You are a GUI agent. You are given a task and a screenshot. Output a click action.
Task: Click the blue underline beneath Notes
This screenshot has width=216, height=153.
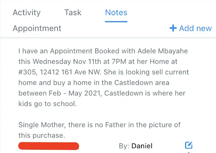point(116,21)
